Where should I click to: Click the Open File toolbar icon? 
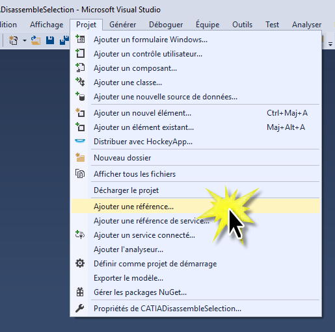[x=36, y=40]
